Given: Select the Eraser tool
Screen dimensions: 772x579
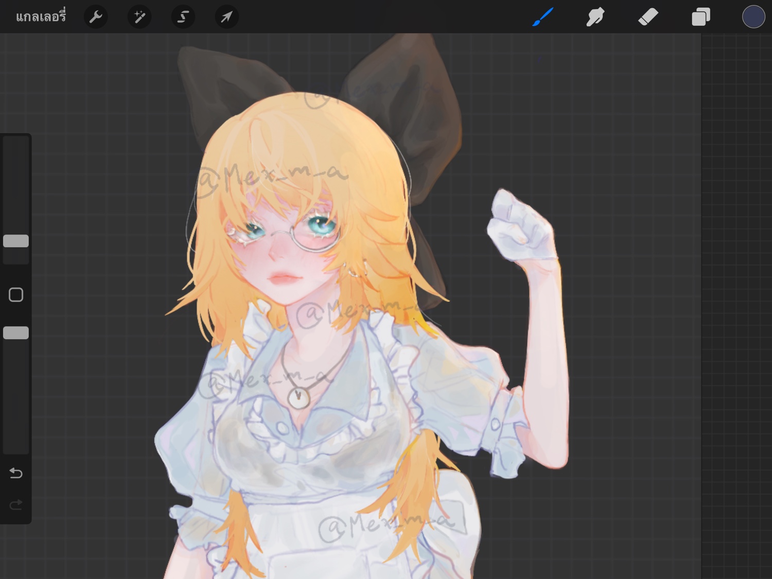Looking at the screenshot, I should click(x=648, y=17).
